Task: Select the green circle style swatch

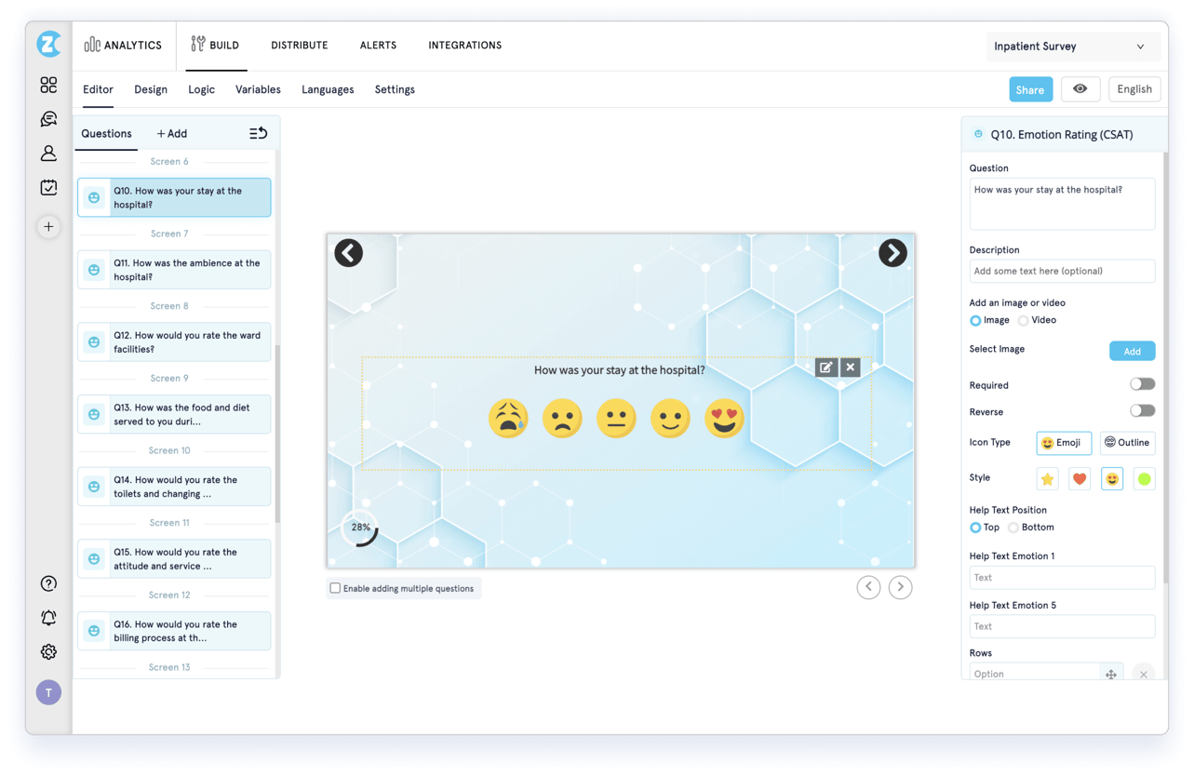Action: 1144,479
